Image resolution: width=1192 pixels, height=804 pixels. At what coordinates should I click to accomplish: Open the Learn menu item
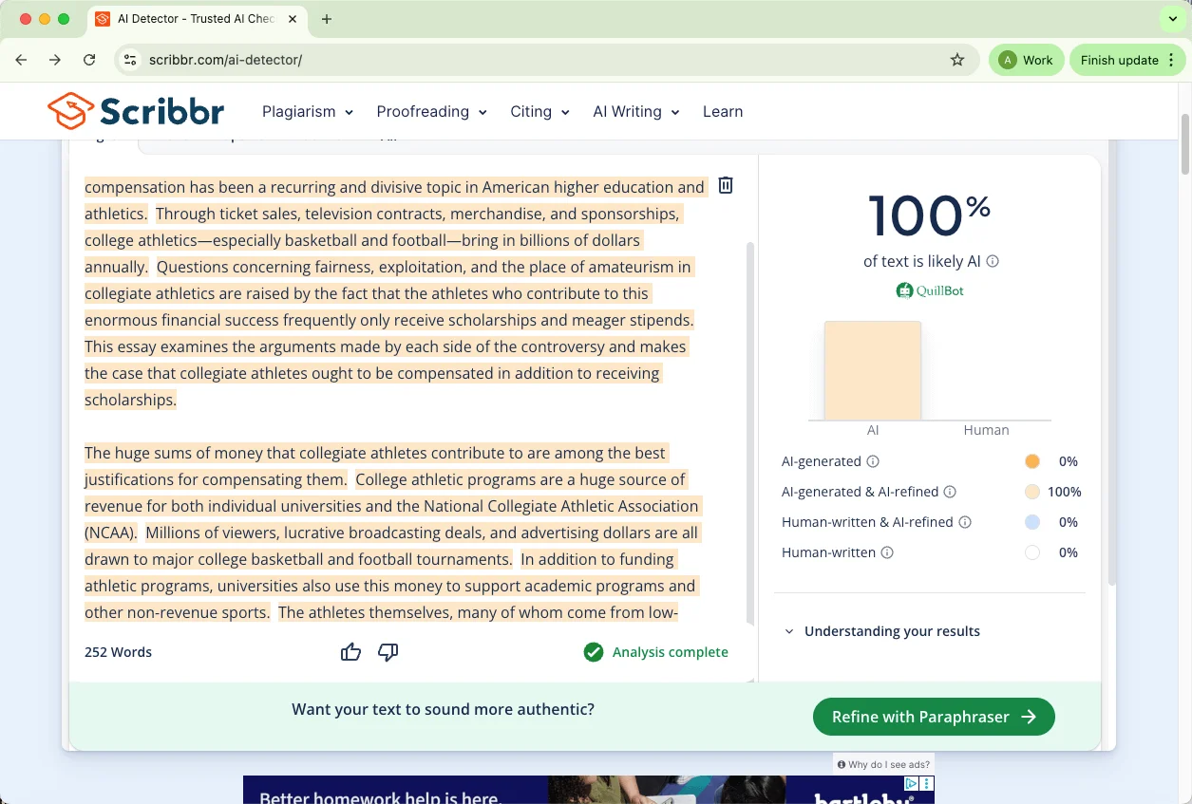722,111
